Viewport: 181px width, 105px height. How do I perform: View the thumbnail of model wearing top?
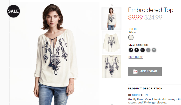(111, 18)
